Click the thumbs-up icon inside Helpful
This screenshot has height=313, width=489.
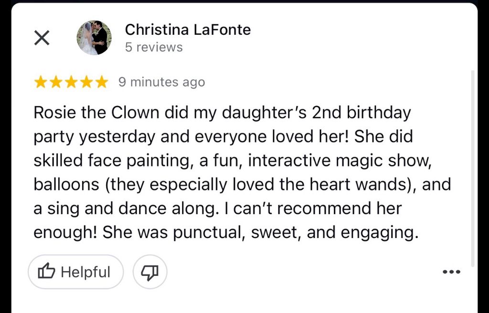(47, 272)
